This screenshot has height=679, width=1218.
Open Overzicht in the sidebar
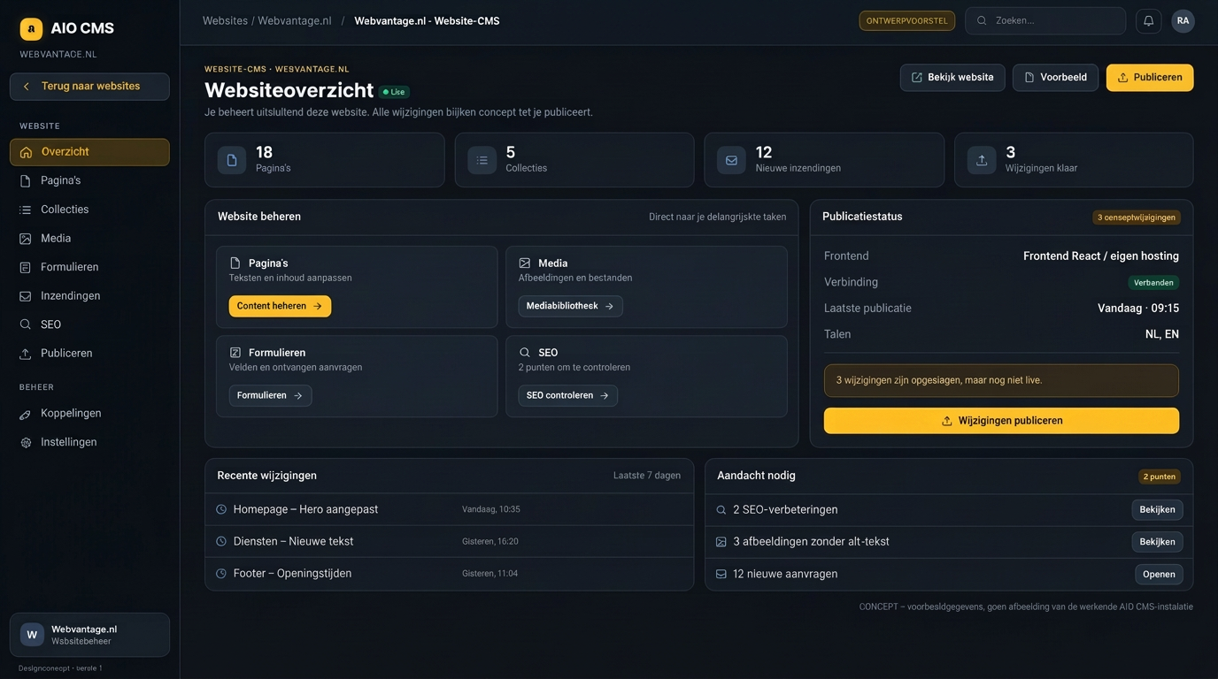click(x=89, y=152)
